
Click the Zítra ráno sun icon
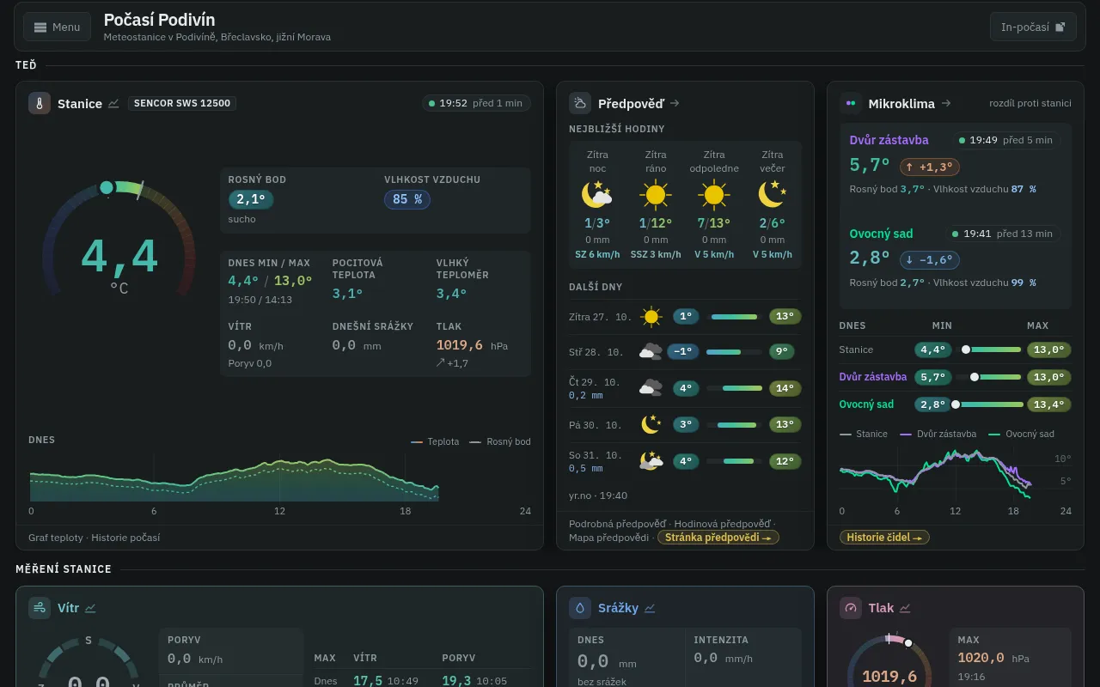tap(656, 196)
